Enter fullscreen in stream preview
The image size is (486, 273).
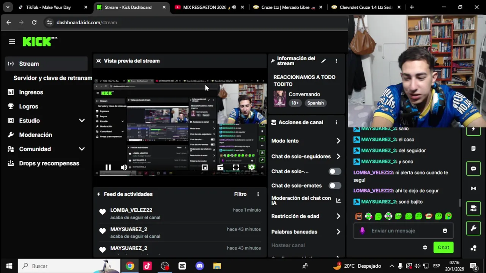click(x=236, y=167)
